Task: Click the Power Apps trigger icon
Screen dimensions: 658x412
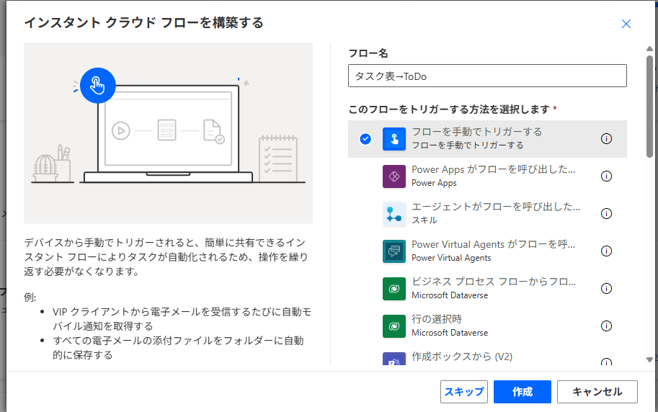Action: tap(394, 176)
